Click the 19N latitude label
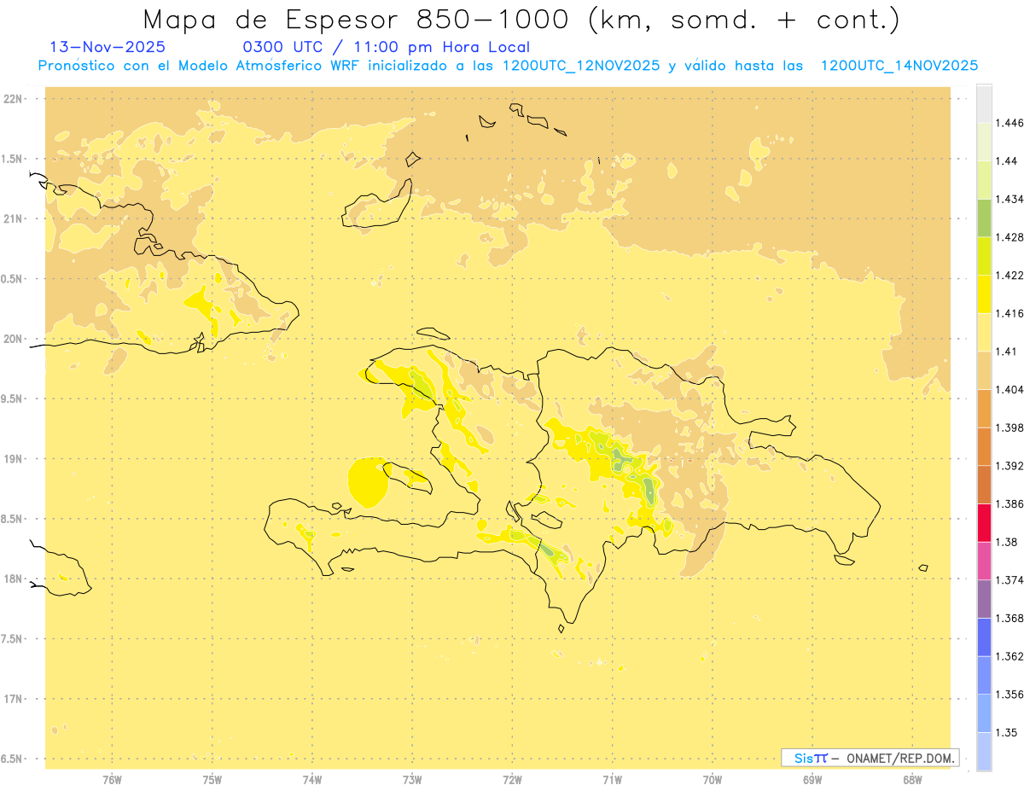This screenshot has width=1024, height=791. pos(13,458)
